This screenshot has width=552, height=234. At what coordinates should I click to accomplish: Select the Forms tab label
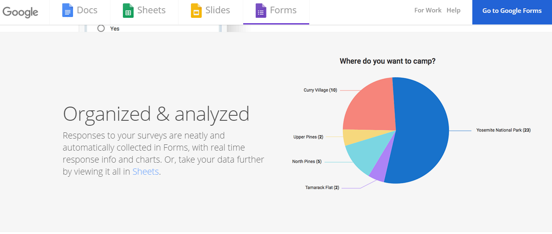[x=283, y=10]
